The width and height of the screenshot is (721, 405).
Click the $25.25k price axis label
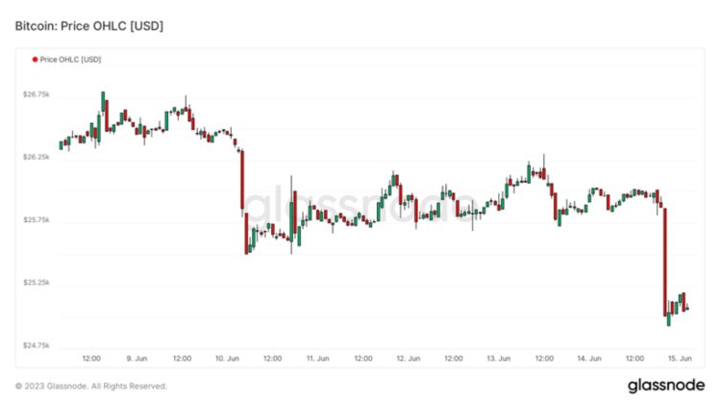[37, 283]
